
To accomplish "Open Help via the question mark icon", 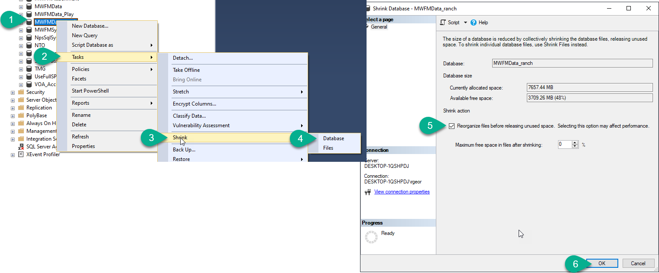I will [474, 22].
